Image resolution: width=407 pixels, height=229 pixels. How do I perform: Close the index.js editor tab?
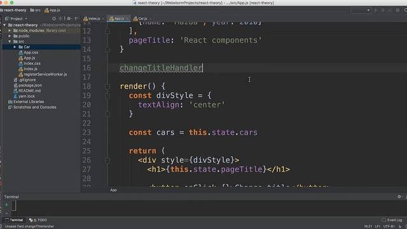pos(103,18)
